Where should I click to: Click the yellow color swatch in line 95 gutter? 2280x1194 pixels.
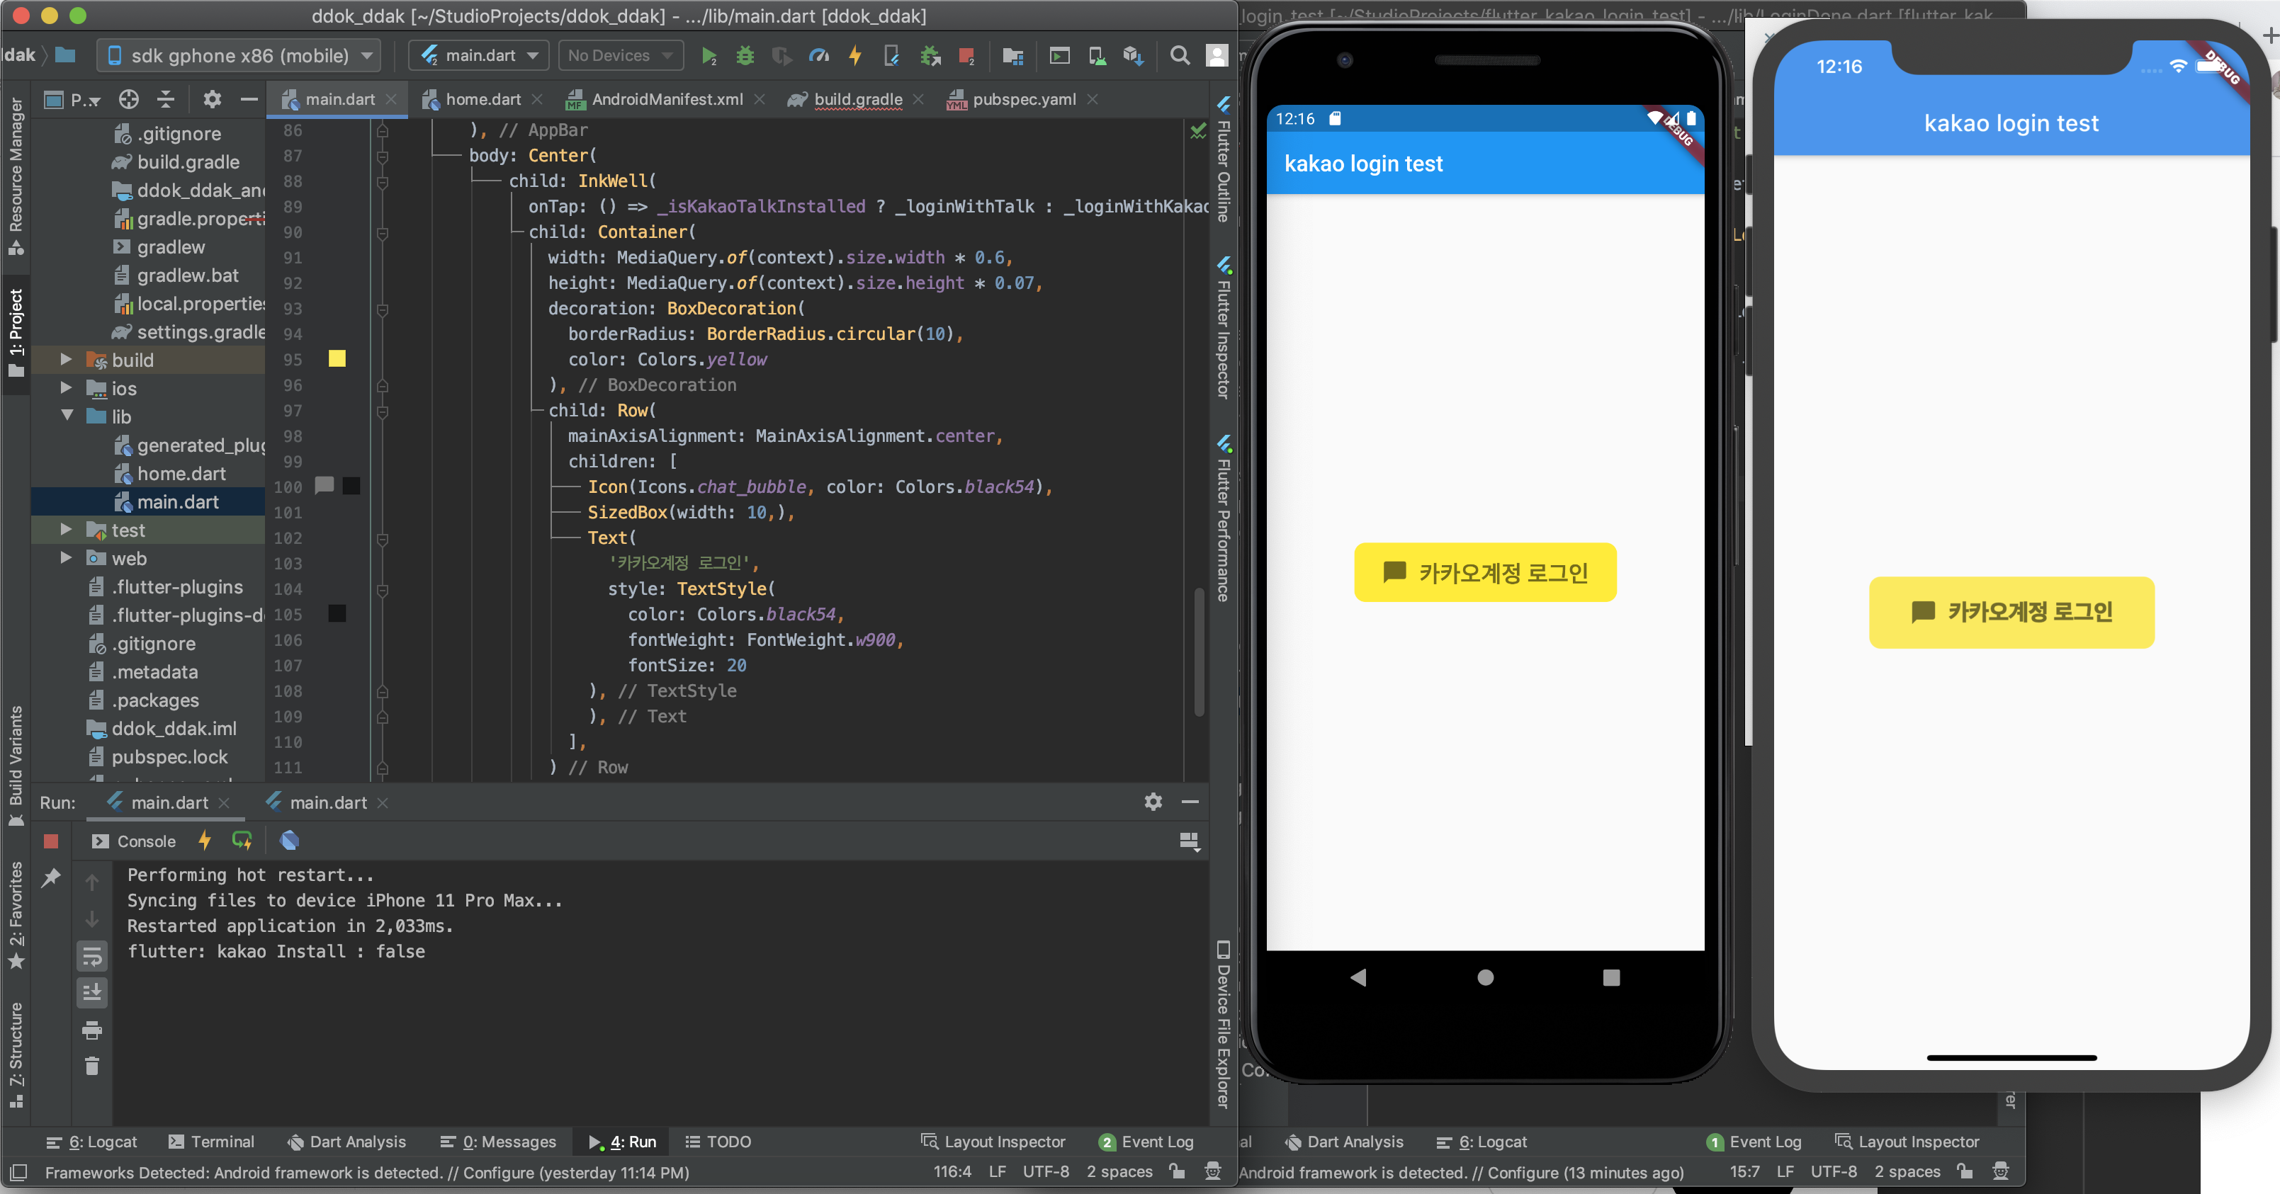337,358
